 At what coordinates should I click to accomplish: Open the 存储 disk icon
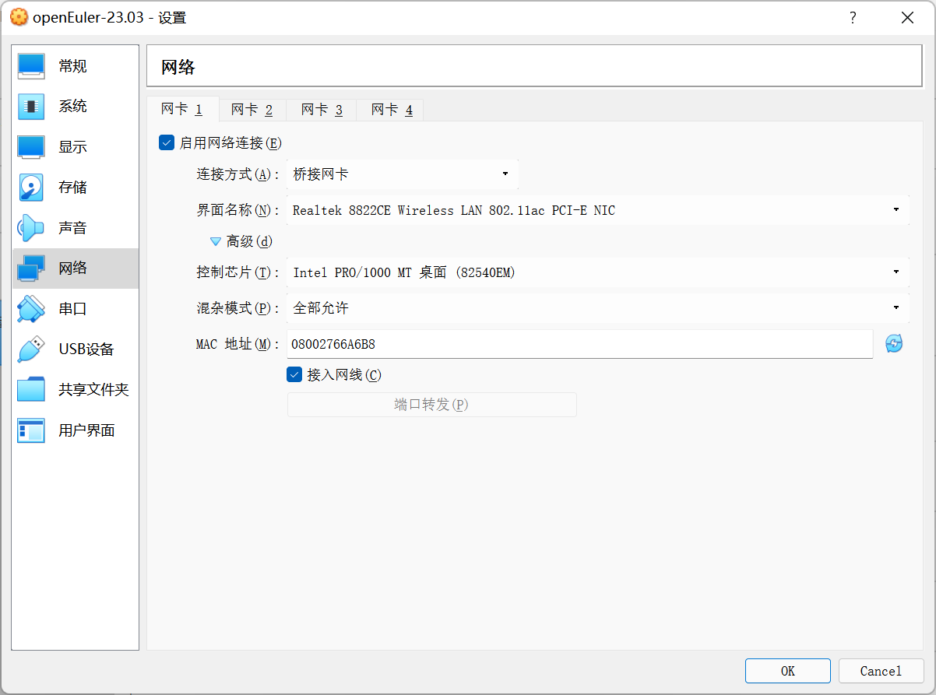(31, 188)
